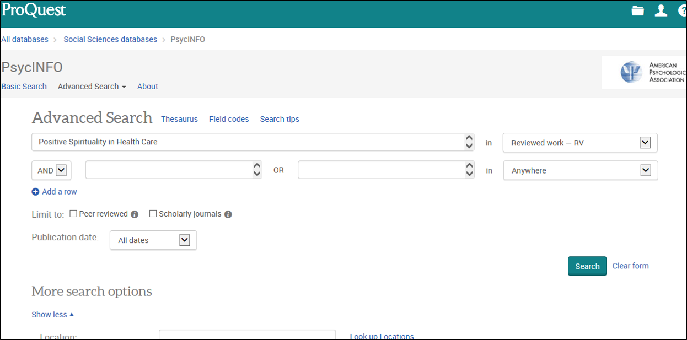Click the plus icon to add a row
This screenshot has width=687, height=340.
(36, 192)
